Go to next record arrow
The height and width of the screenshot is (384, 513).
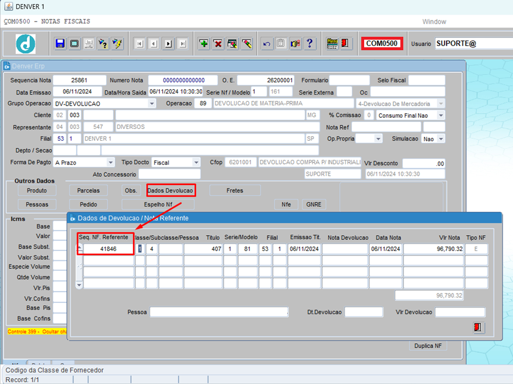(168, 44)
